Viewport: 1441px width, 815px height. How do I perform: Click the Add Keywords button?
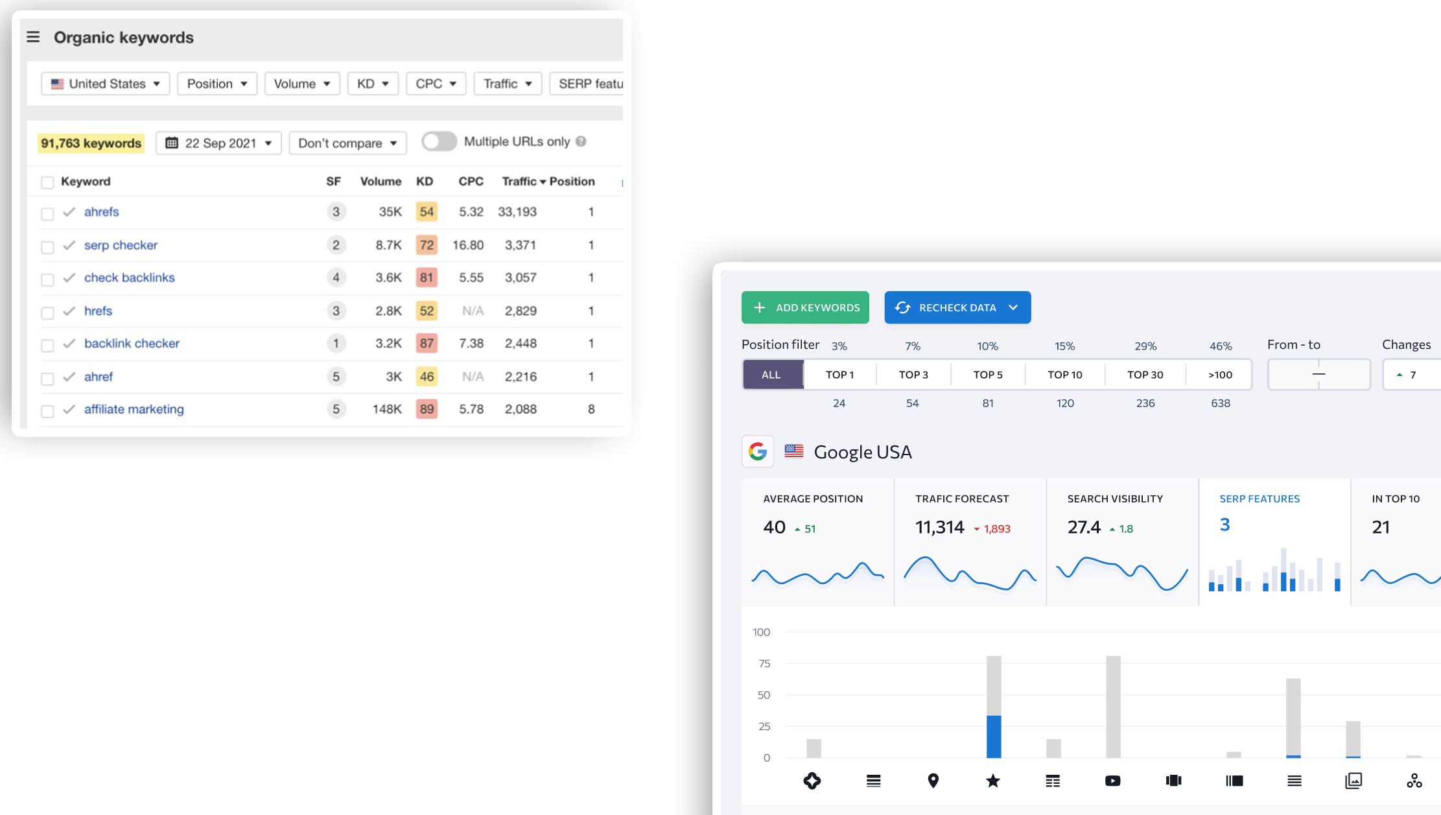(805, 307)
